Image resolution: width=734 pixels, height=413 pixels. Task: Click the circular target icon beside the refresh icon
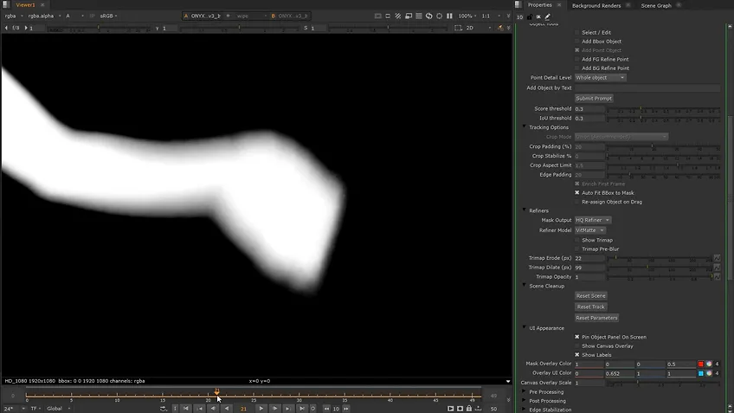pos(439,16)
